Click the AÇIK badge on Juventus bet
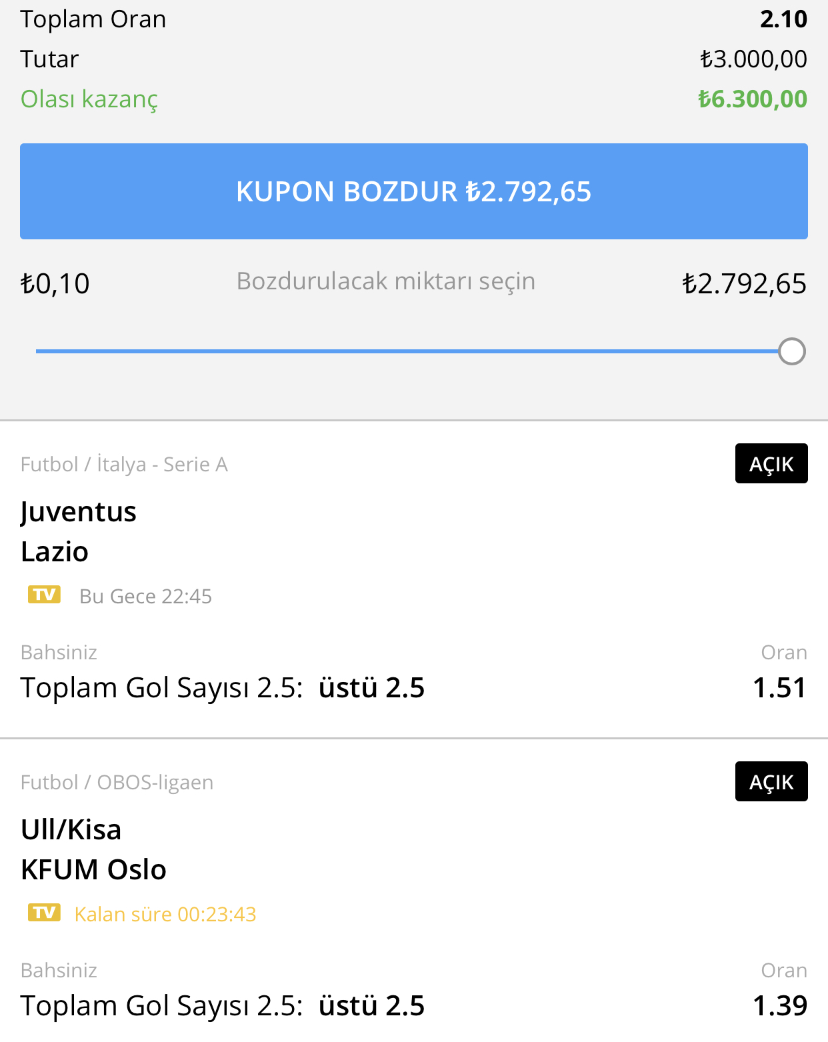This screenshot has width=828, height=1042. click(x=771, y=463)
